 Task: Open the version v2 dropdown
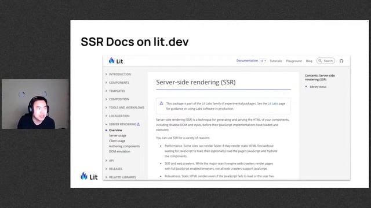(x=263, y=61)
